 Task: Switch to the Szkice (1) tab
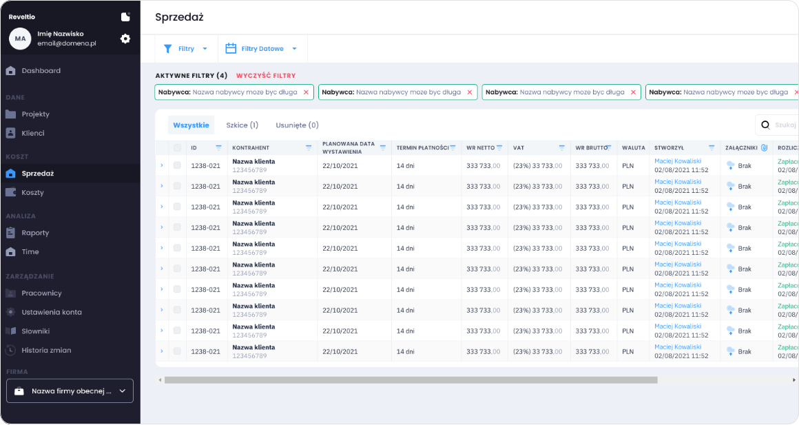pos(242,125)
